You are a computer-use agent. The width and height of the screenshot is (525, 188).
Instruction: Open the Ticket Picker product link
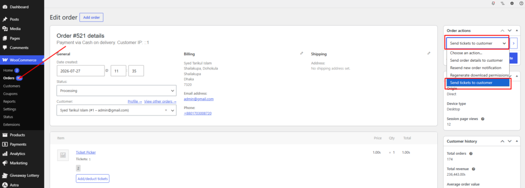[86, 152]
